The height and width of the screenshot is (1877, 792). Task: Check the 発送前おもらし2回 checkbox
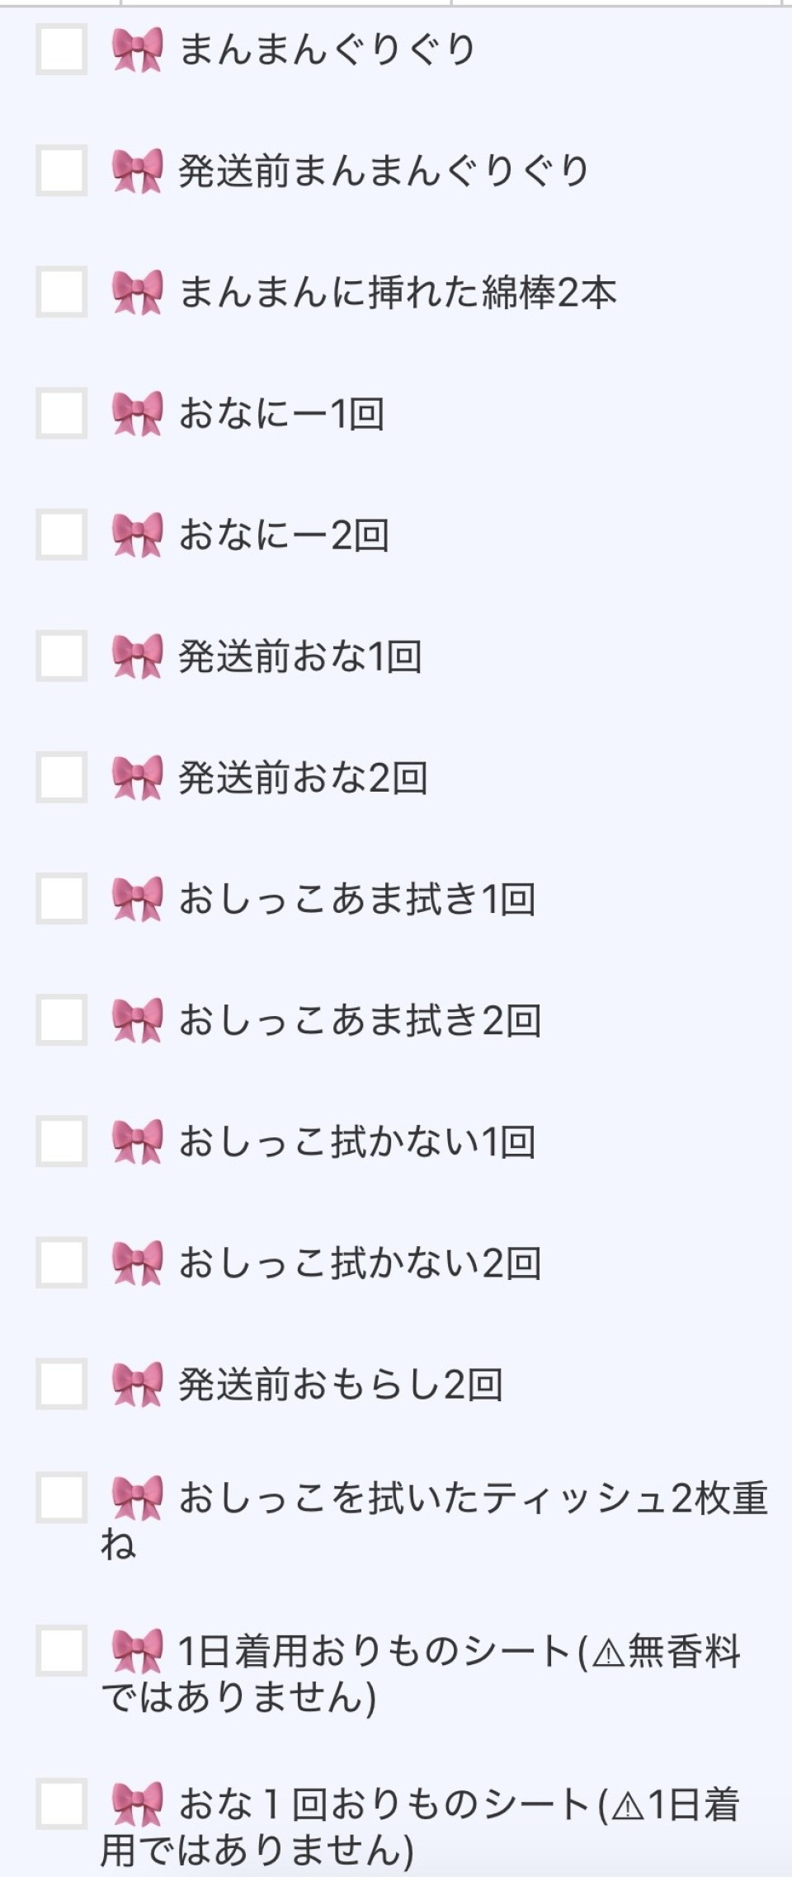click(62, 1384)
